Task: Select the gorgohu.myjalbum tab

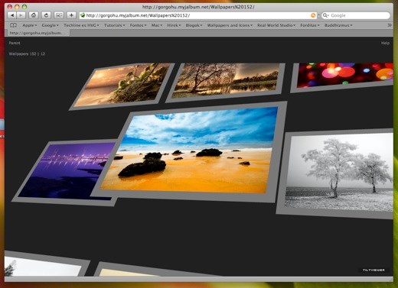Action: tap(38, 33)
